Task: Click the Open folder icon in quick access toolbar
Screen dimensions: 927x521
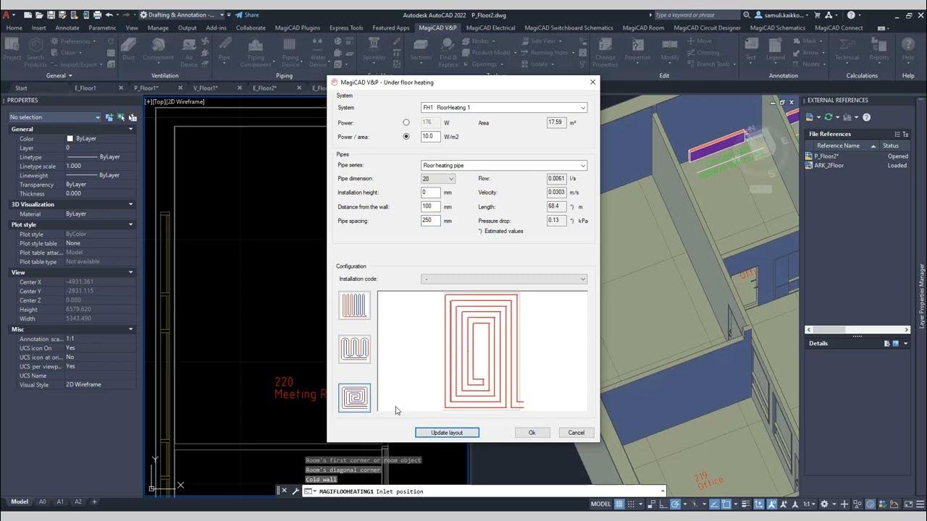Action: [38, 14]
